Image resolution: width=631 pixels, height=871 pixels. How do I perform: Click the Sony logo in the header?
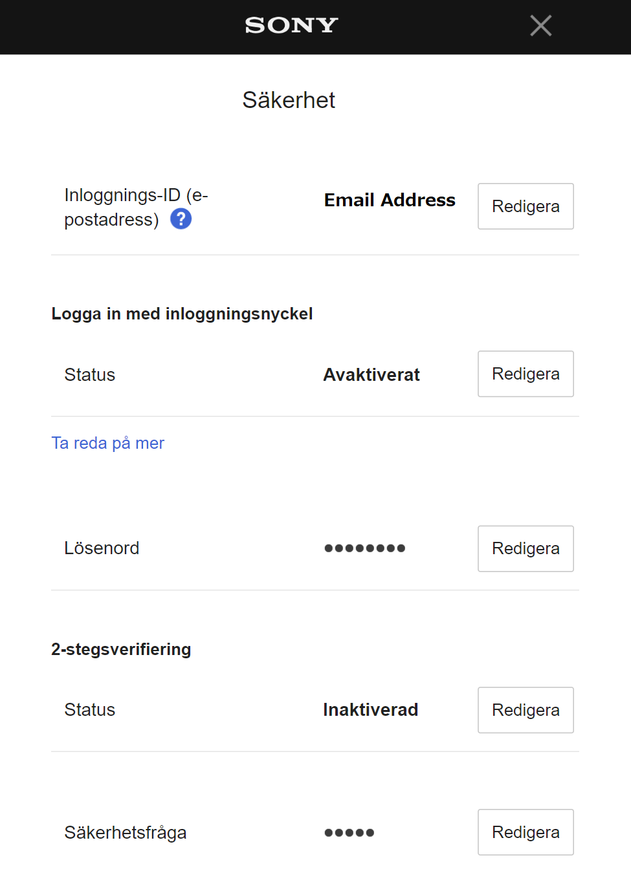coord(291,25)
